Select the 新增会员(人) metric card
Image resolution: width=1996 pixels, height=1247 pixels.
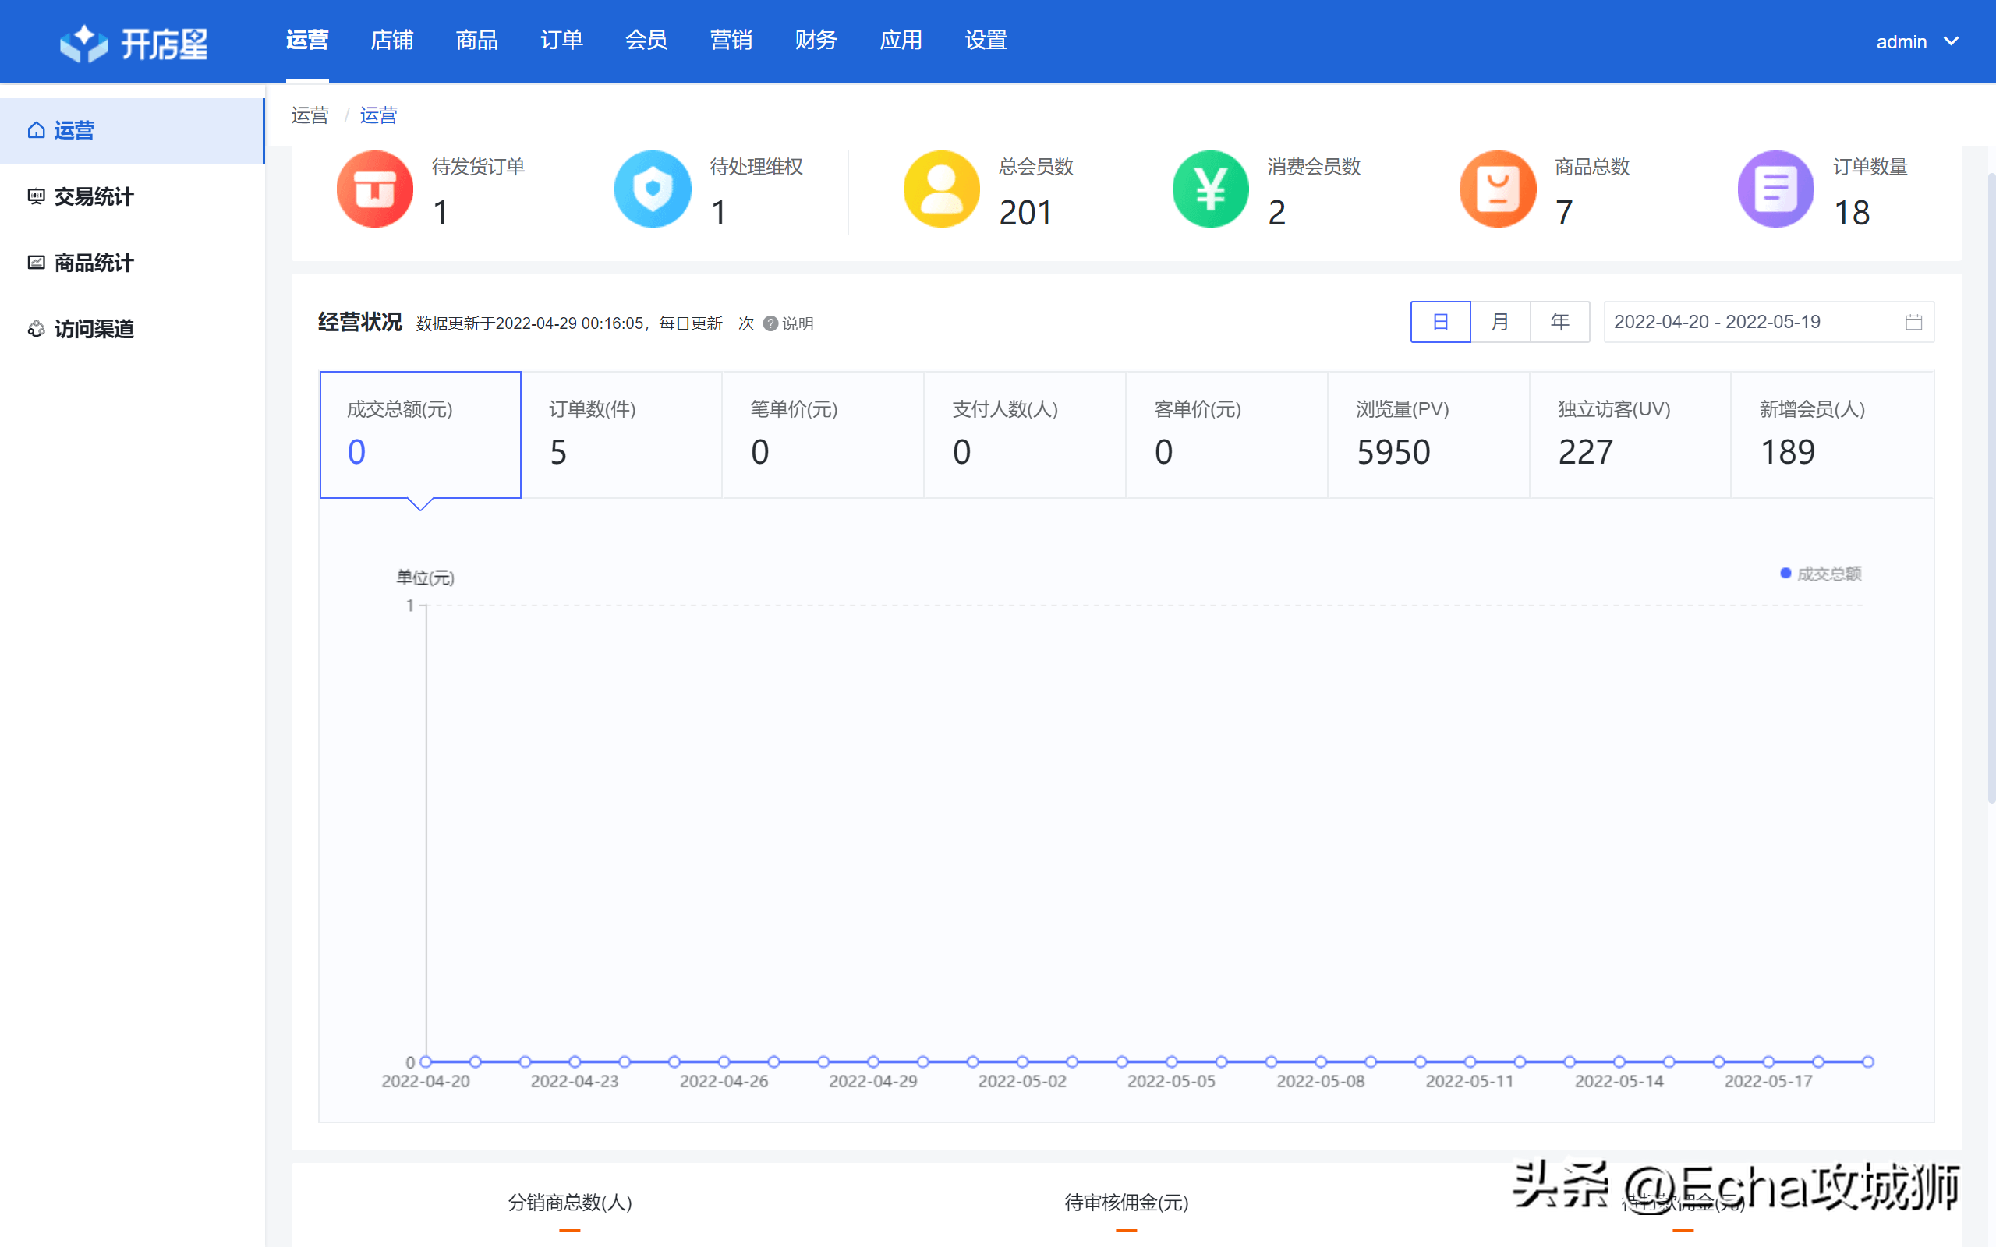click(x=1831, y=435)
